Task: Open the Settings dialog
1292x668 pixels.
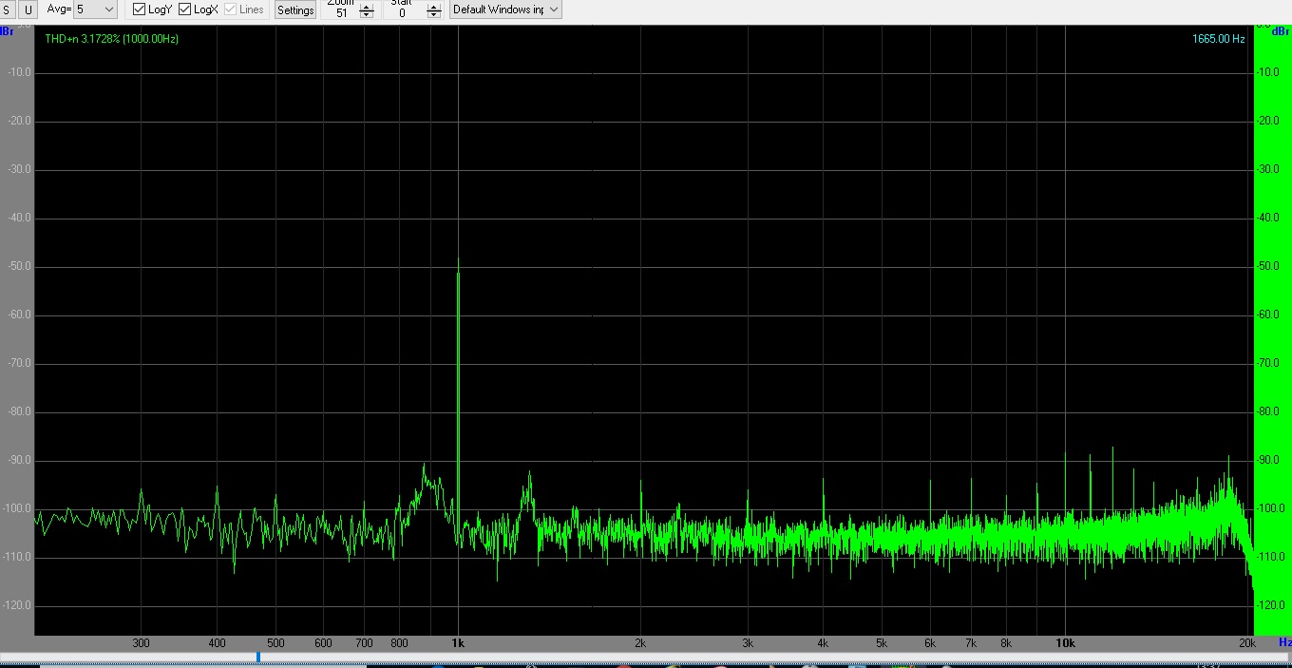Action: point(295,10)
